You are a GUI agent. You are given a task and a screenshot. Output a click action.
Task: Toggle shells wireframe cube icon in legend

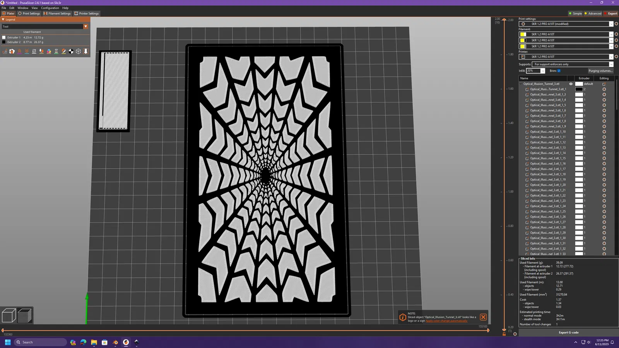[x=79, y=51]
